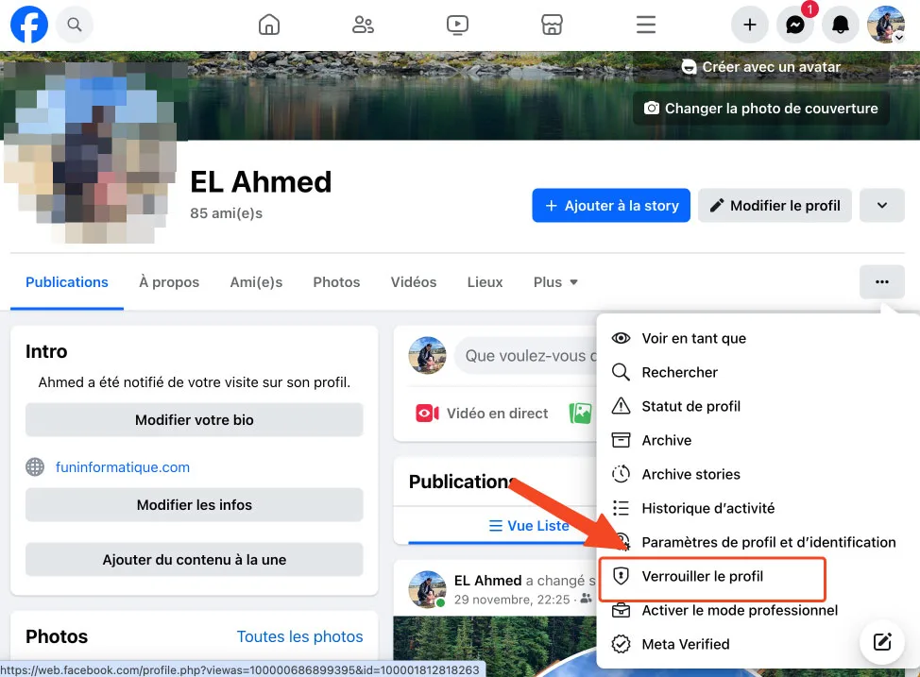The width and height of the screenshot is (920, 677).
Task: Open the Friends section icon
Action: click(363, 25)
